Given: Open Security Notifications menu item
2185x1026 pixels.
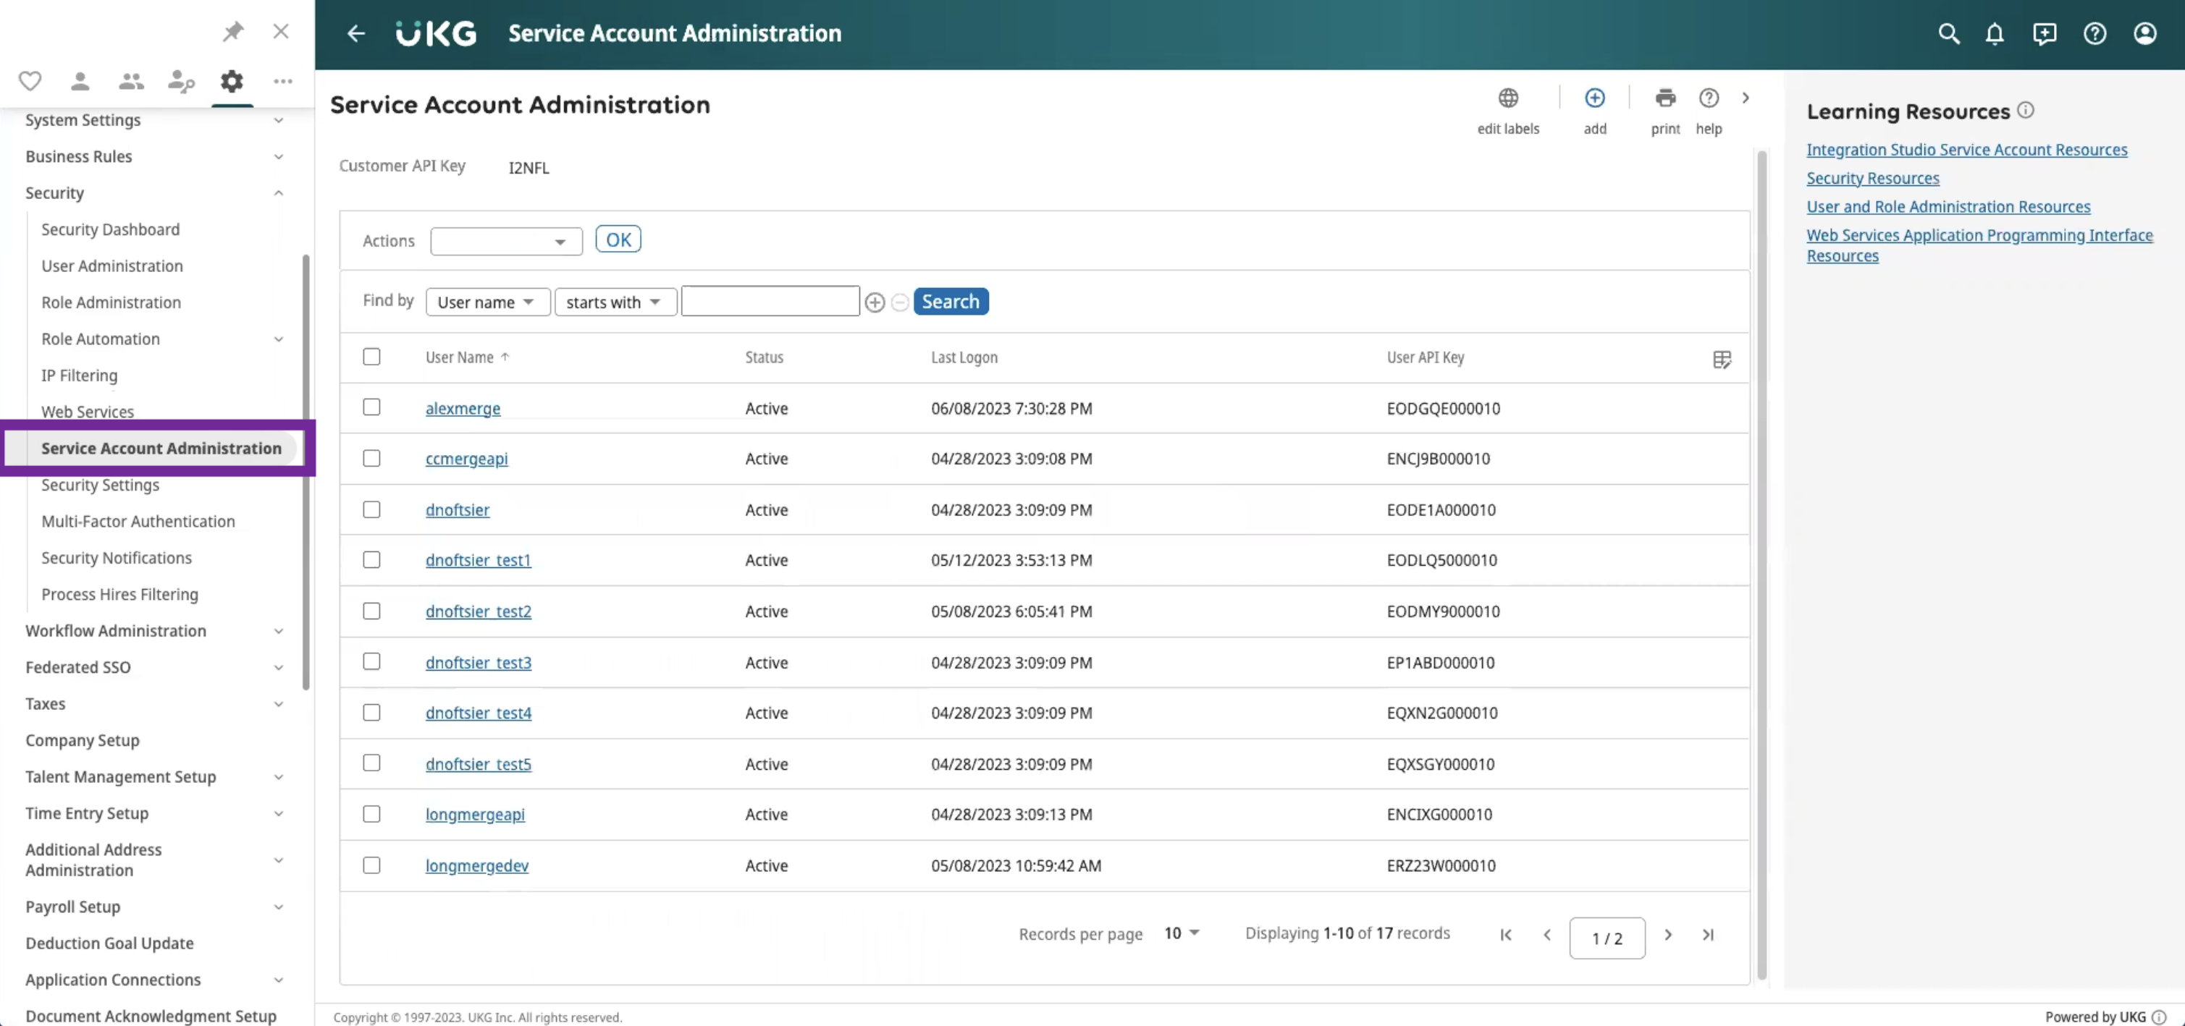Looking at the screenshot, I should tap(117, 558).
